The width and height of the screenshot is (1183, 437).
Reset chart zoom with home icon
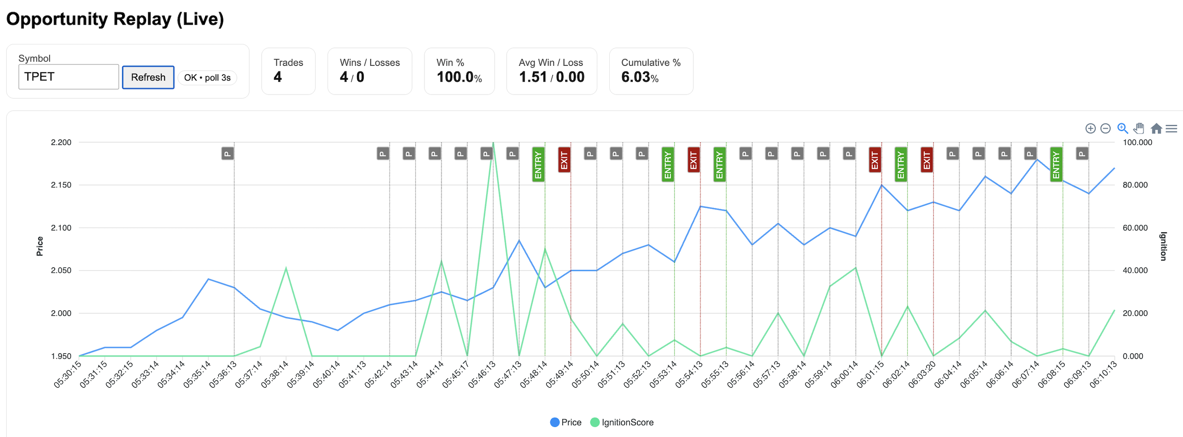click(x=1156, y=128)
